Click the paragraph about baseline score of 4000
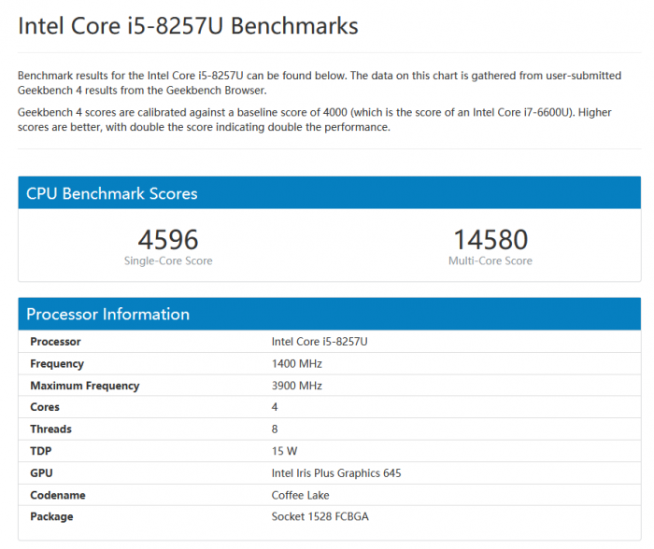The height and width of the screenshot is (549, 654). pos(315,120)
